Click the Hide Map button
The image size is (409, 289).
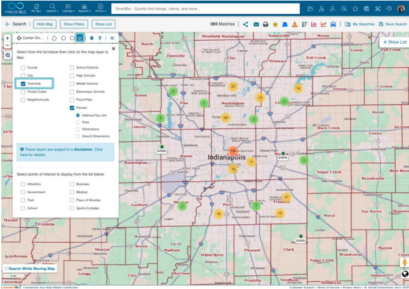44,24
